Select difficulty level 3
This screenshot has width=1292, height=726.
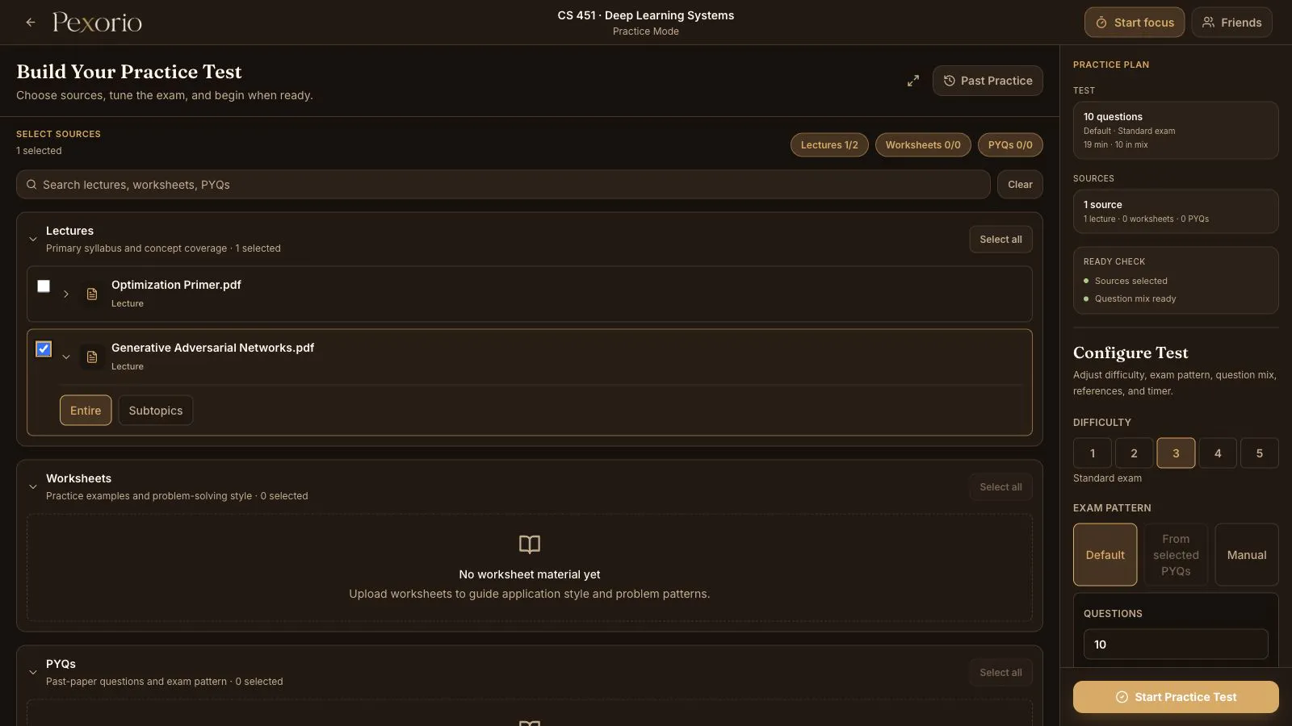(x=1176, y=453)
